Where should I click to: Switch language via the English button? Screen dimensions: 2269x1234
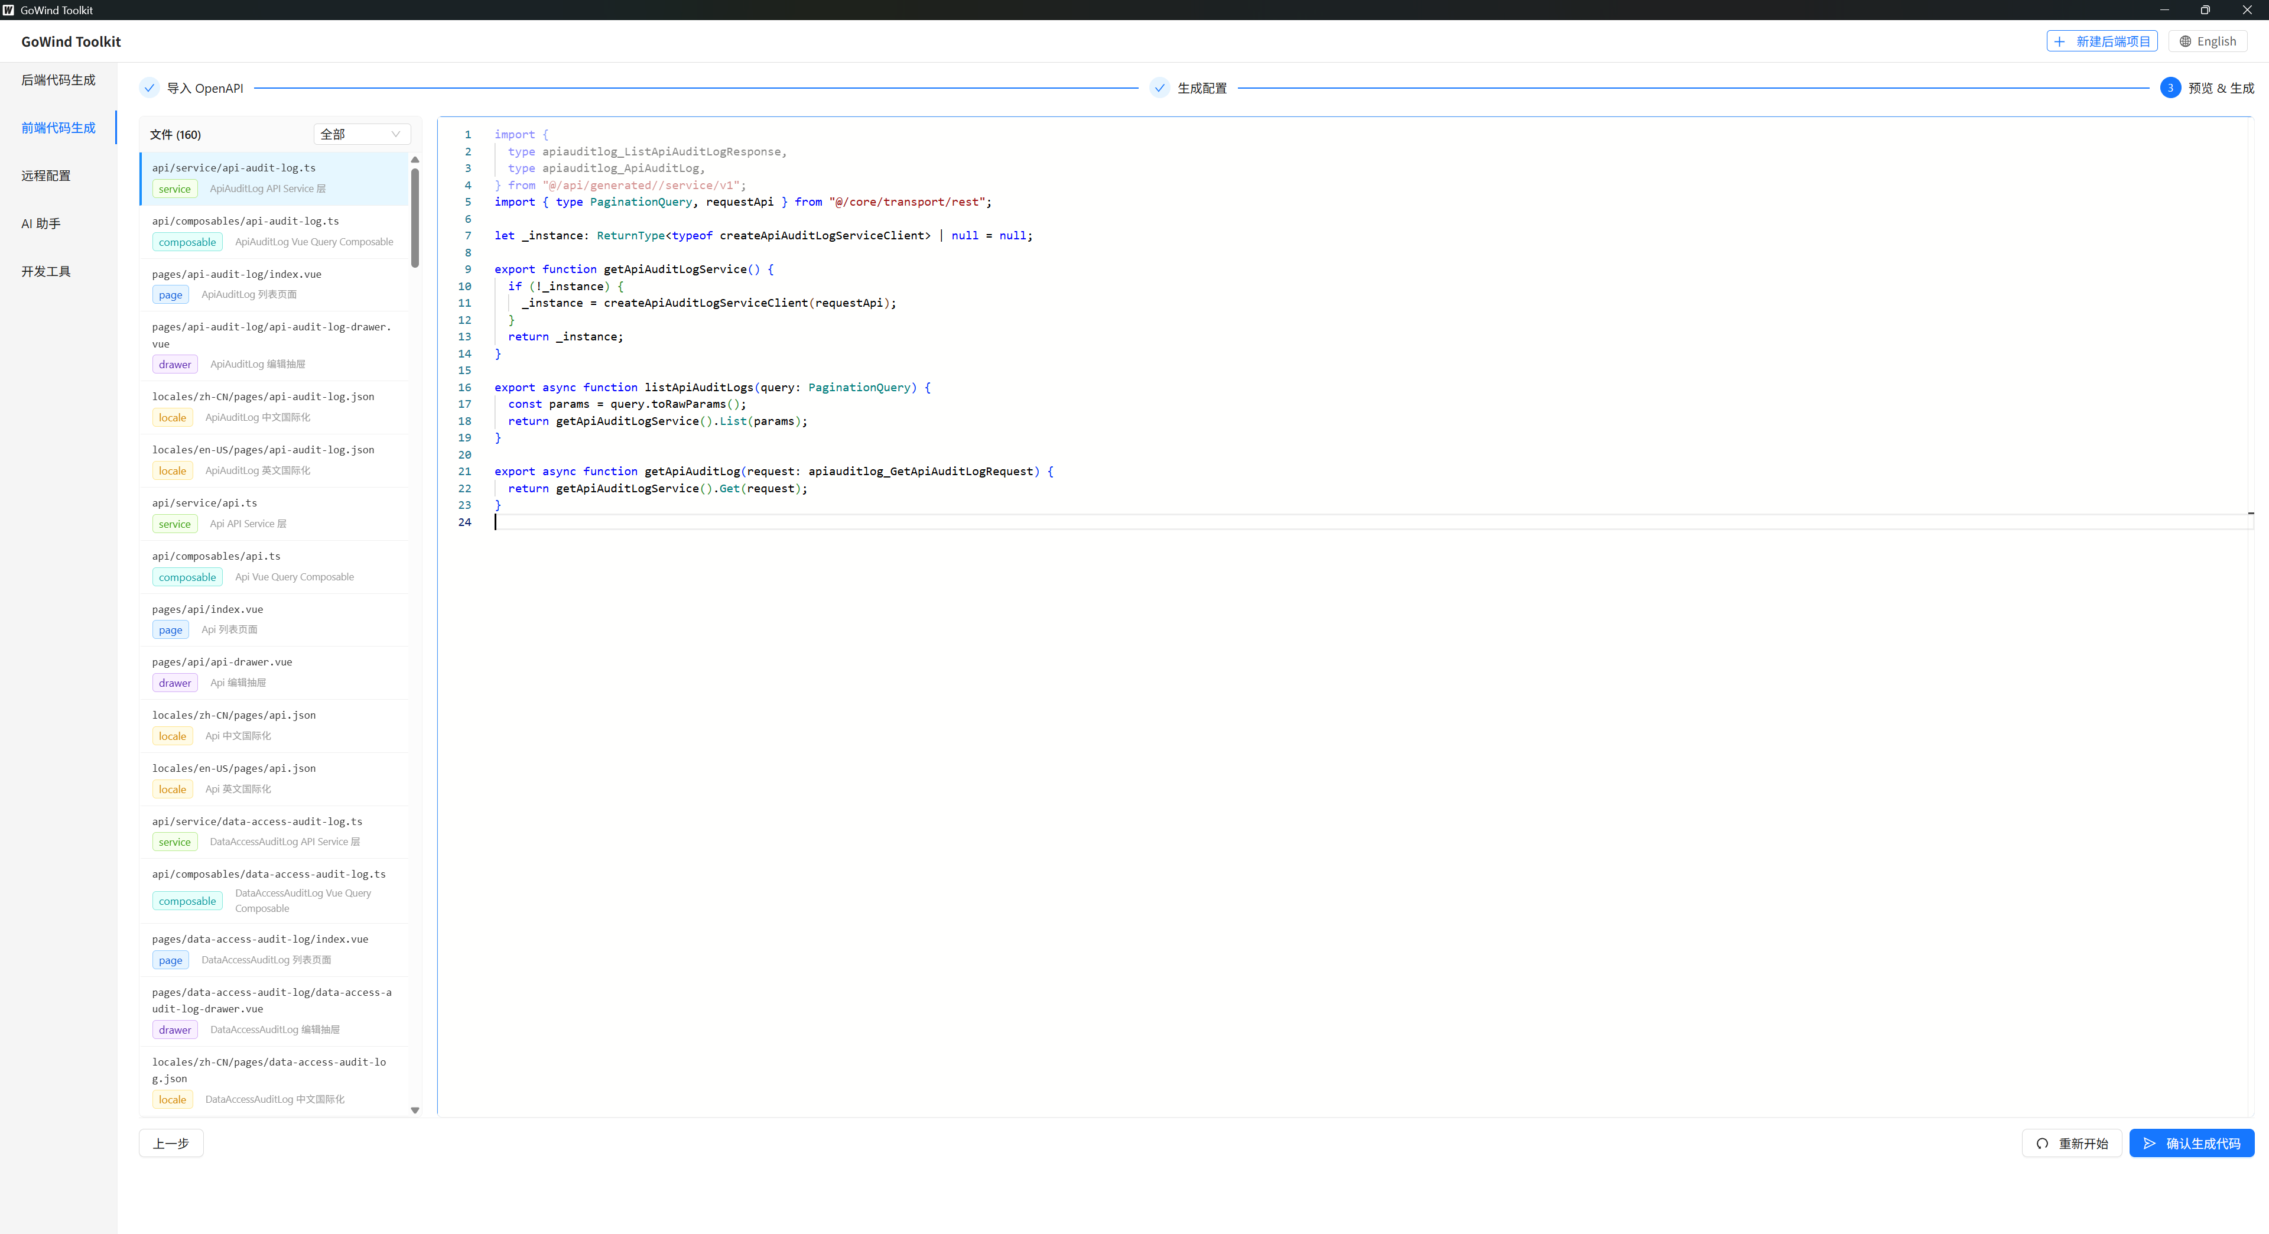pyautogui.click(x=2208, y=41)
